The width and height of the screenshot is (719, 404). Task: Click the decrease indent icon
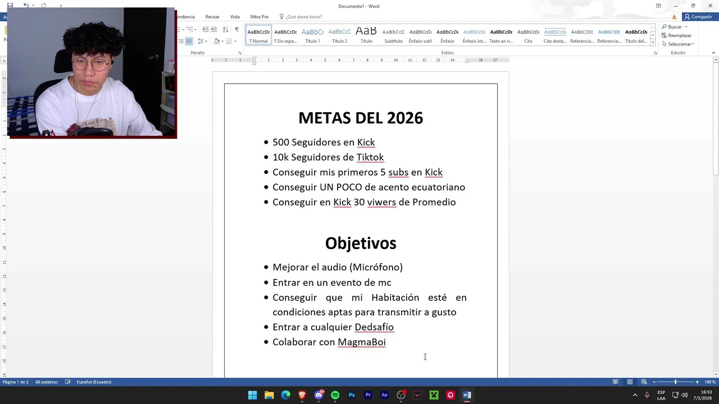[205, 30]
